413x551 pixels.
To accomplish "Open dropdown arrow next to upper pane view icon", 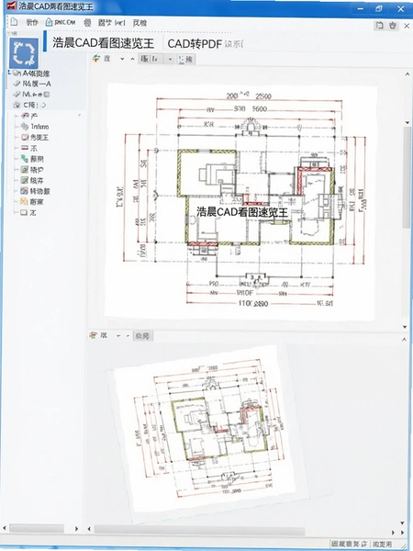I will [122, 59].
